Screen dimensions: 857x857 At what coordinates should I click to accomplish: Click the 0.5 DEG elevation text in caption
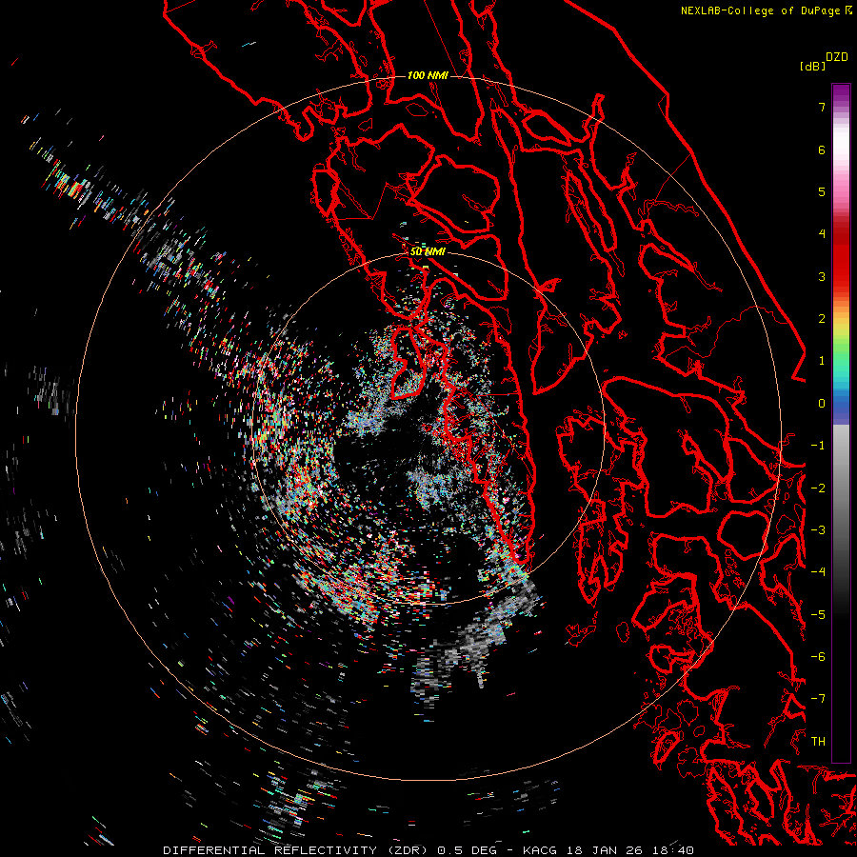467,850
